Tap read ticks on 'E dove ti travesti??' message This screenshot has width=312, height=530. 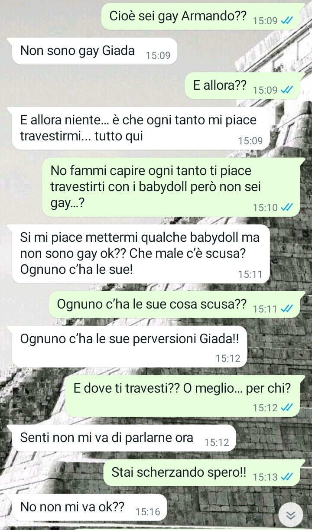tap(287, 407)
